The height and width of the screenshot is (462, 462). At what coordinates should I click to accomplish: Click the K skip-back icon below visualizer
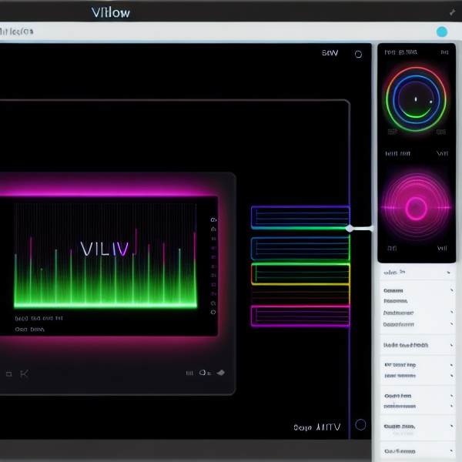coord(25,373)
